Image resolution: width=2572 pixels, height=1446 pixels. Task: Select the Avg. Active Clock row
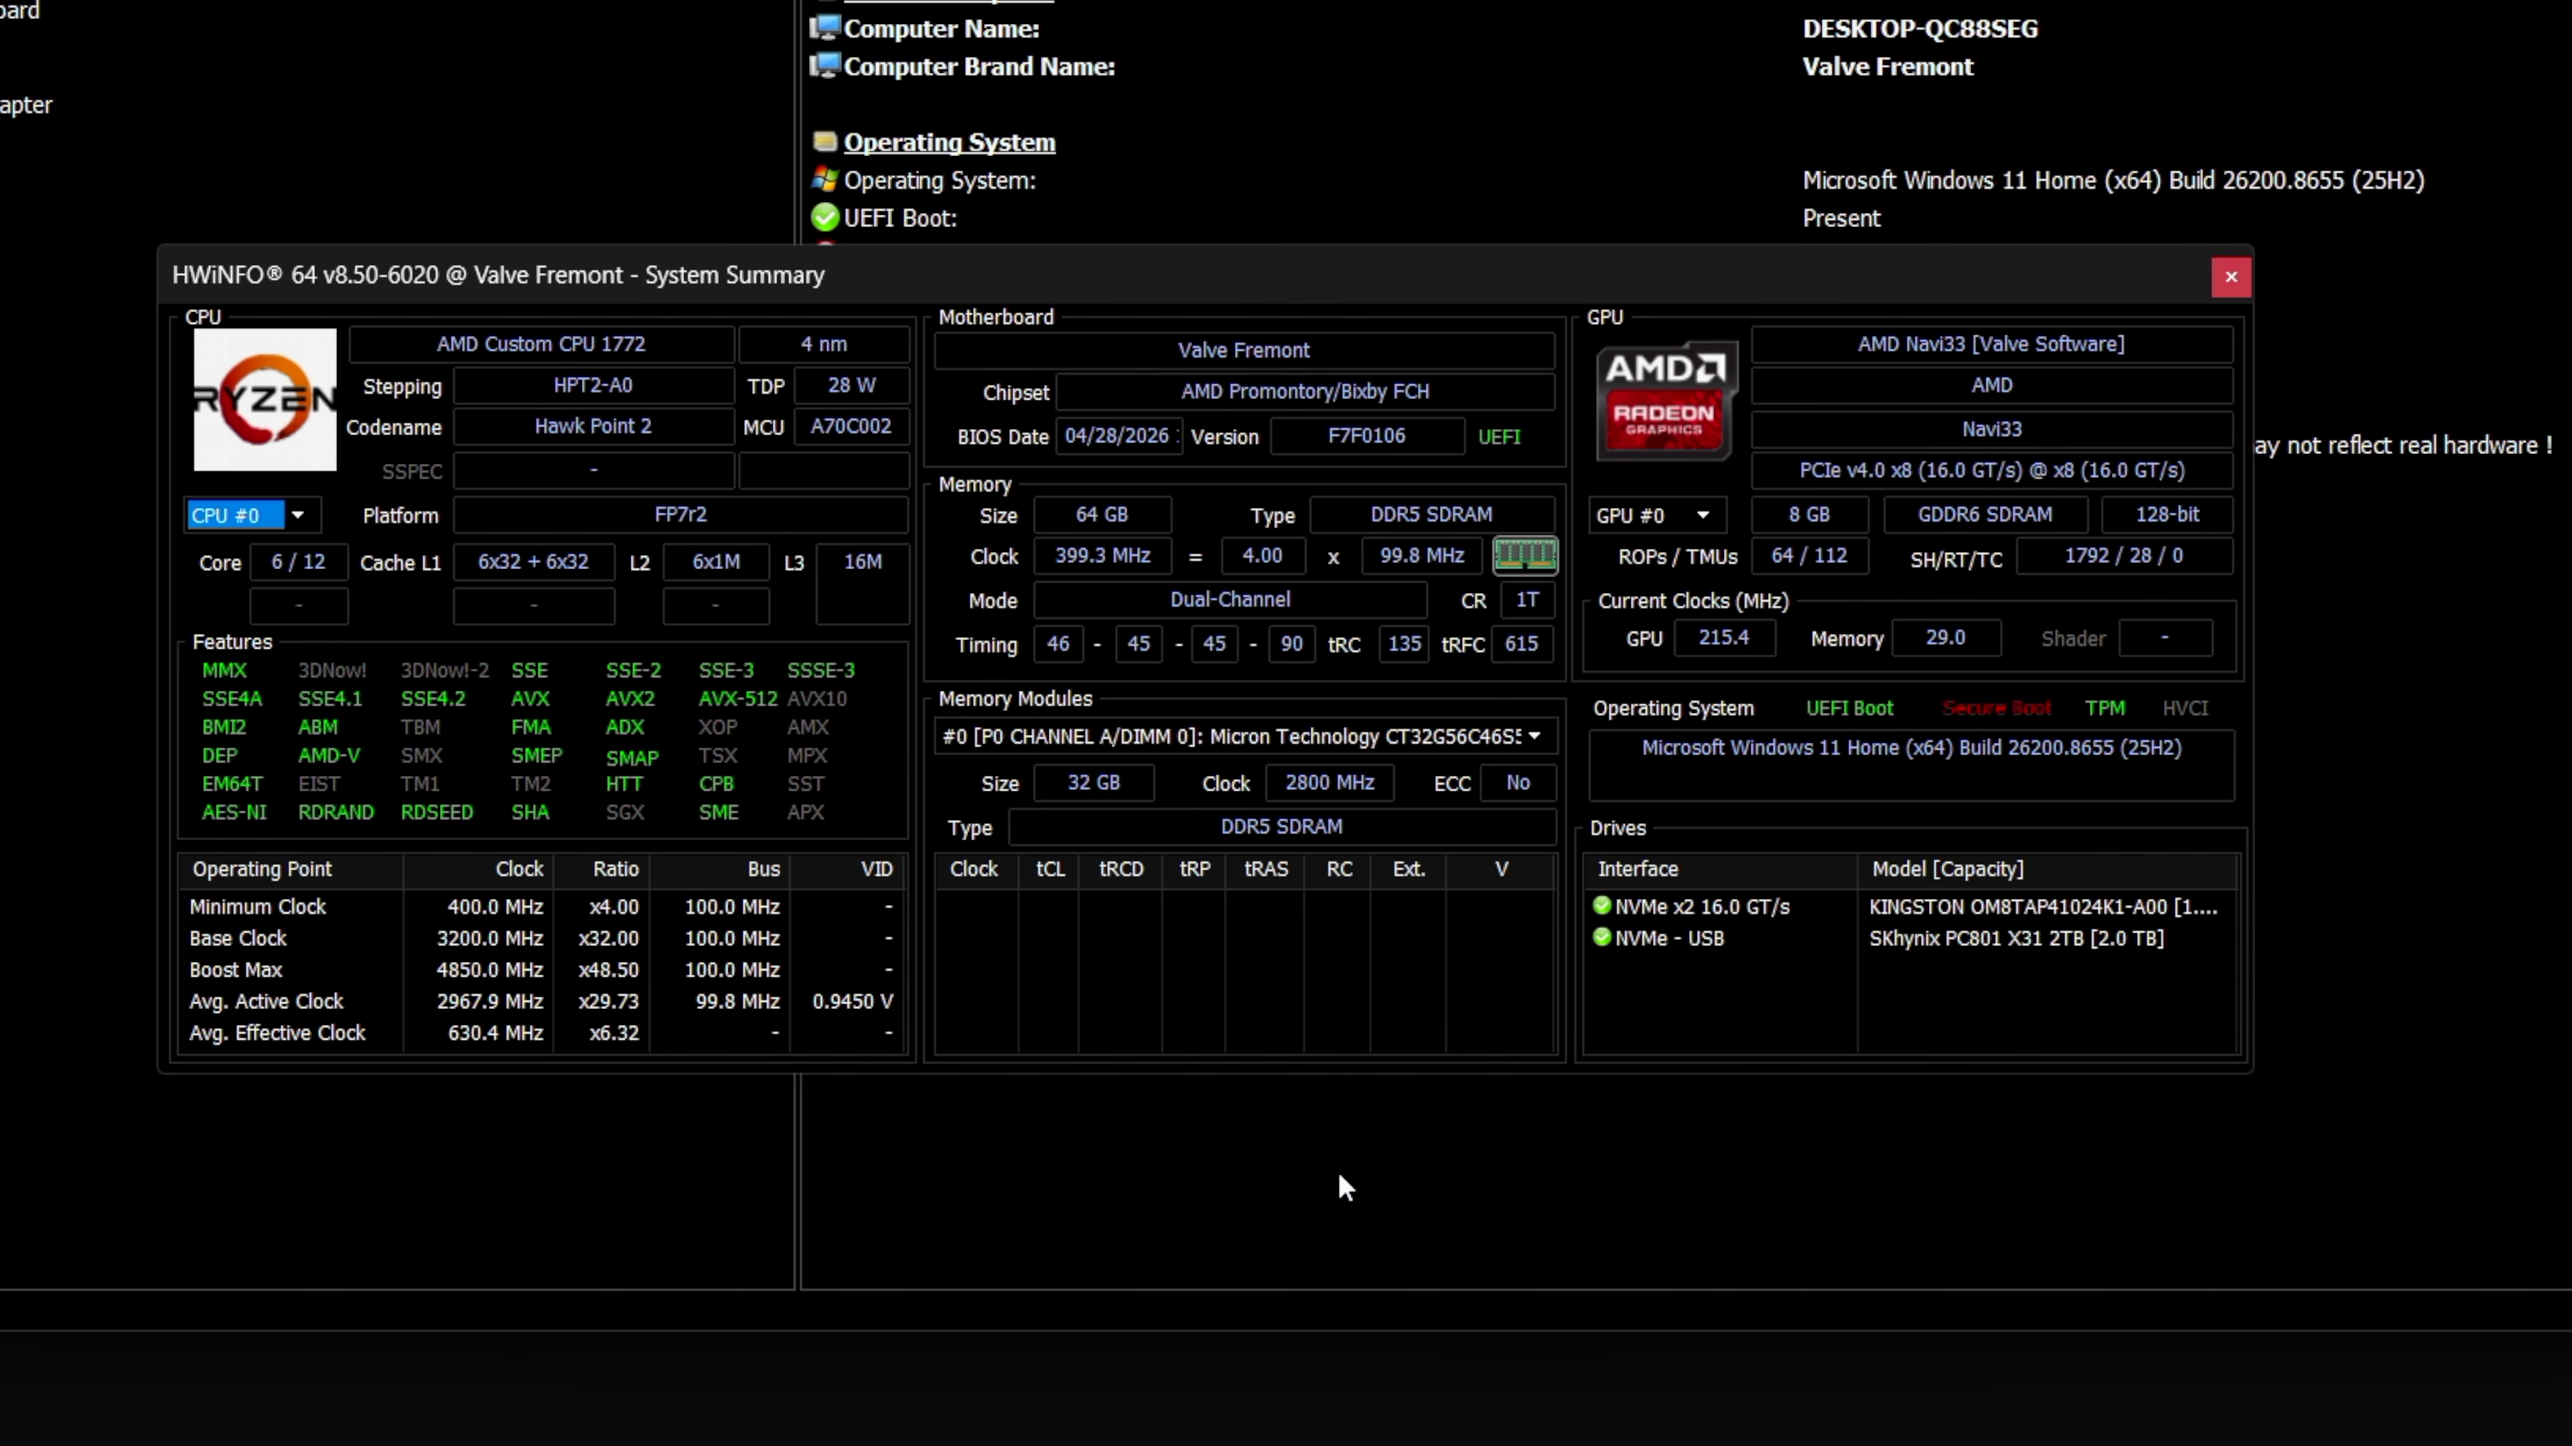point(542,1001)
